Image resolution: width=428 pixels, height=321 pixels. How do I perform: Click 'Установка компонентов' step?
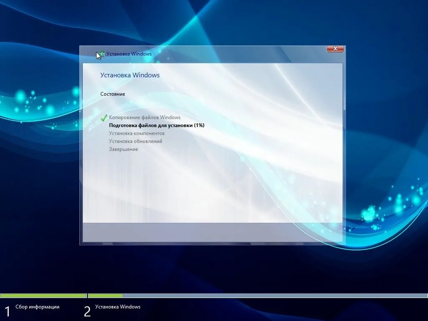pos(137,133)
